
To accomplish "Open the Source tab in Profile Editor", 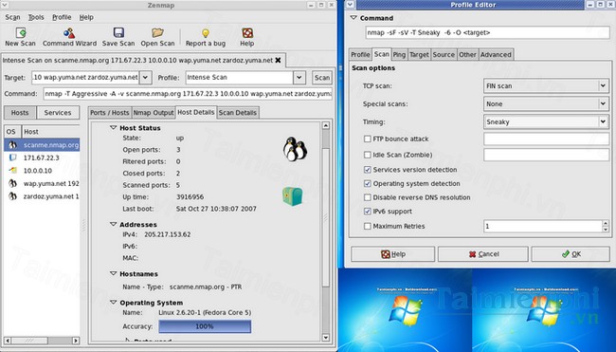I will (x=444, y=55).
